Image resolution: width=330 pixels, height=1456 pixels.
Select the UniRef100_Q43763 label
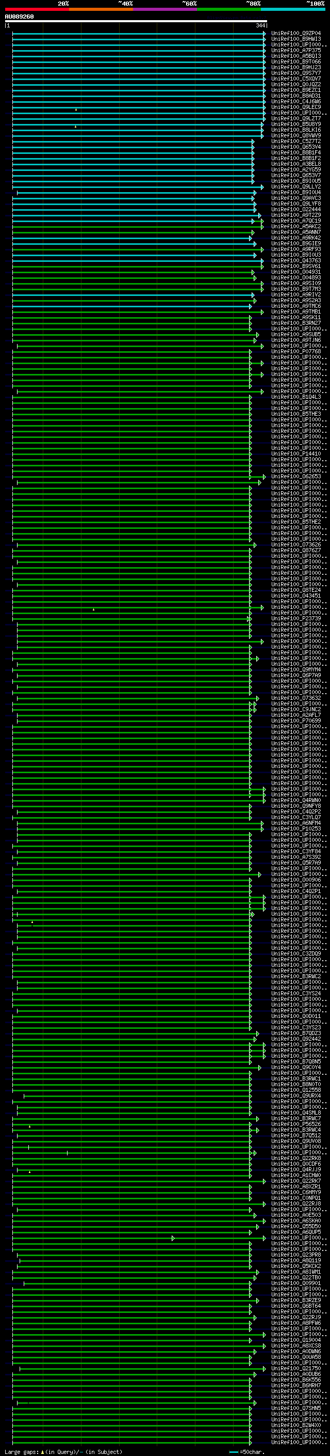tap(296, 260)
